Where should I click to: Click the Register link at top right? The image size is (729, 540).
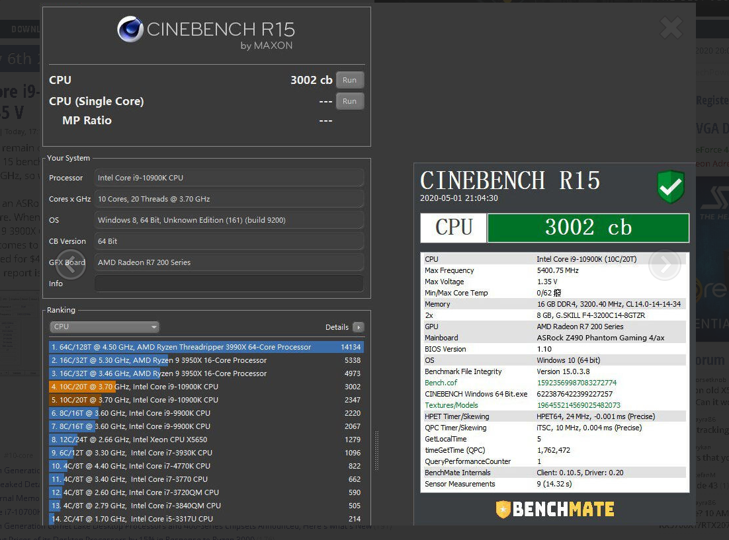(x=712, y=99)
